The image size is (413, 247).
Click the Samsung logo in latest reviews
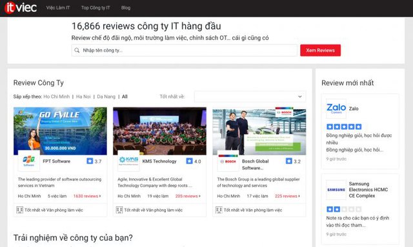click(x=336, y=190)
